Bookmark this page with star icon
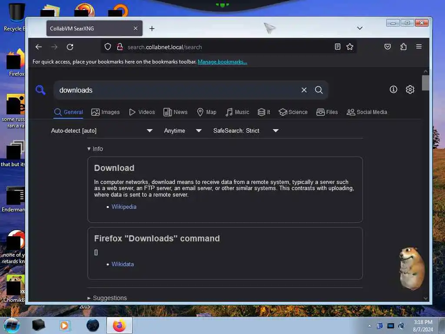This screenshot has width=445, height=334. click(x=350, y=47)
